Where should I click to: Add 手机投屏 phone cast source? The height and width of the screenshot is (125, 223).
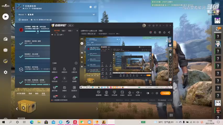[x=114, y=93]
